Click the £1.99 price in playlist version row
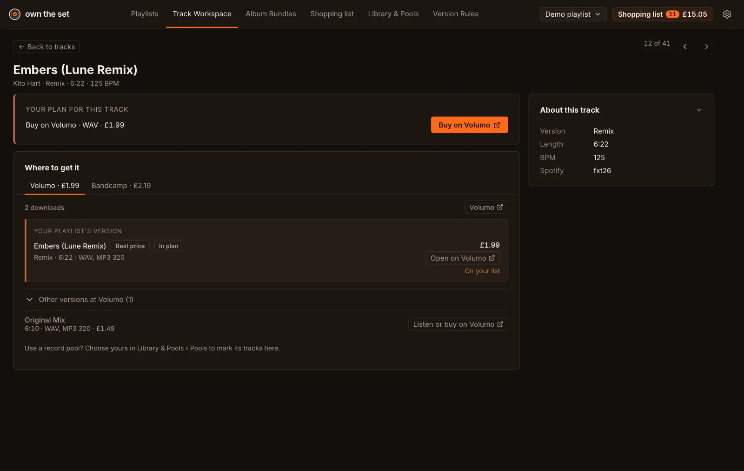 (490, 245)
